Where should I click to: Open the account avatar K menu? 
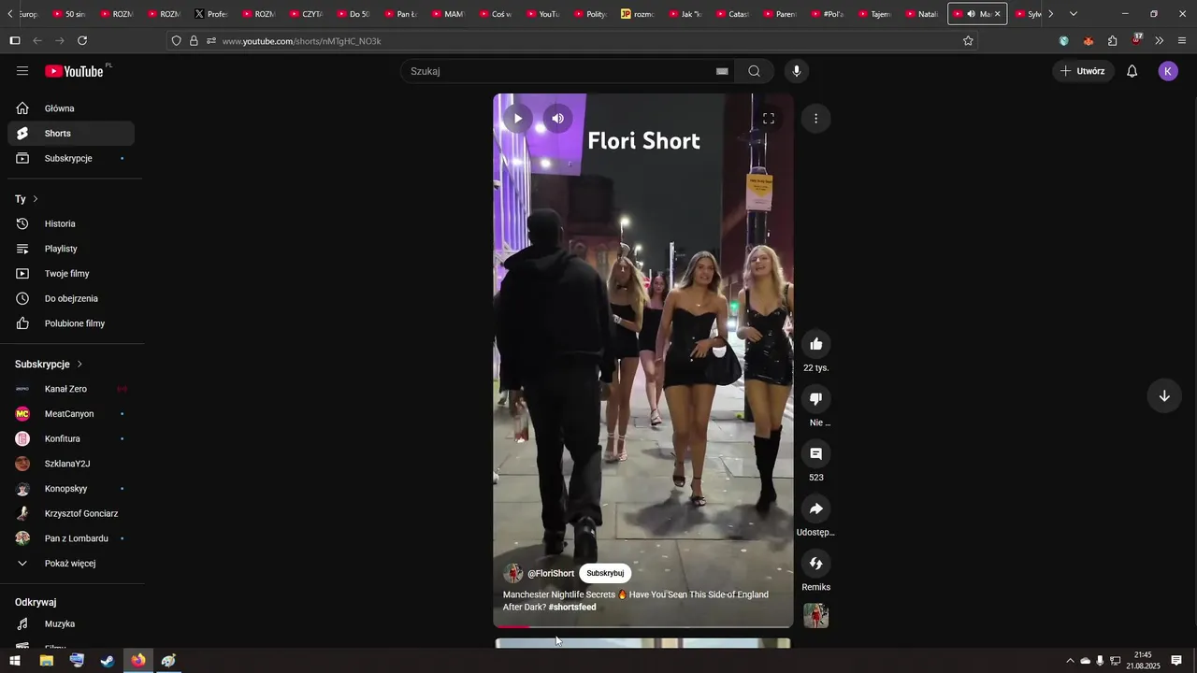click(1168, 71)
